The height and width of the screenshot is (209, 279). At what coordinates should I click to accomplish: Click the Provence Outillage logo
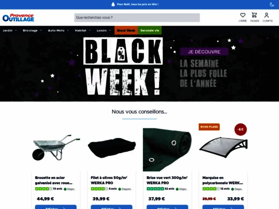click(x=18, y=17)
